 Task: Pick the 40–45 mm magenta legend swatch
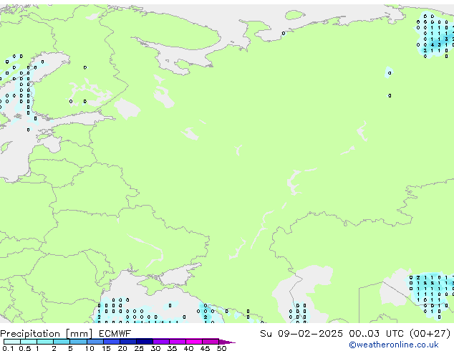[194, 342]
